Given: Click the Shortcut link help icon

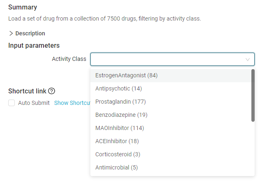Looking at the screenshot, I should coord(52,91).
